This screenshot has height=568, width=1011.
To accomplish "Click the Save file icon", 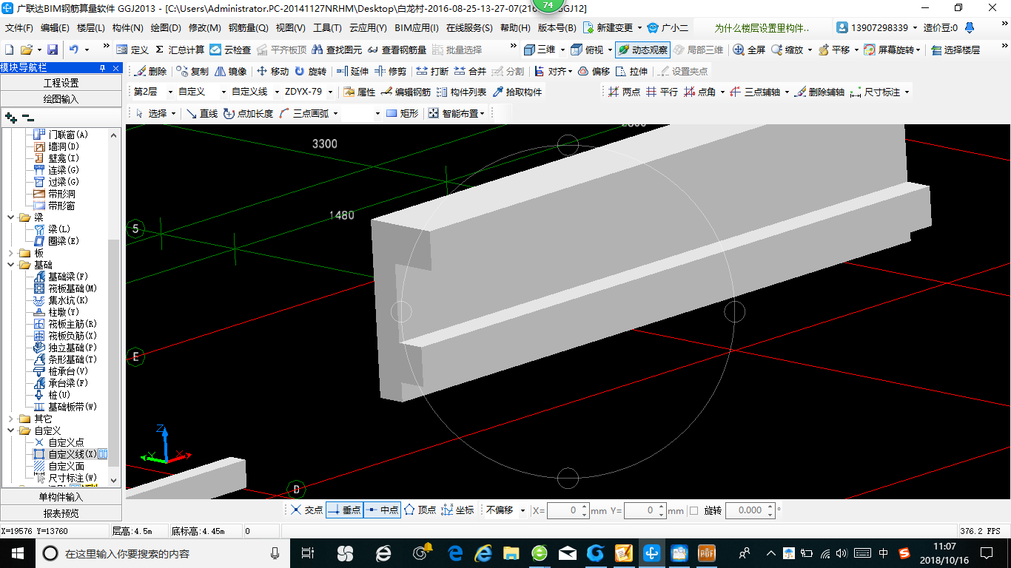I will (53, 50).
